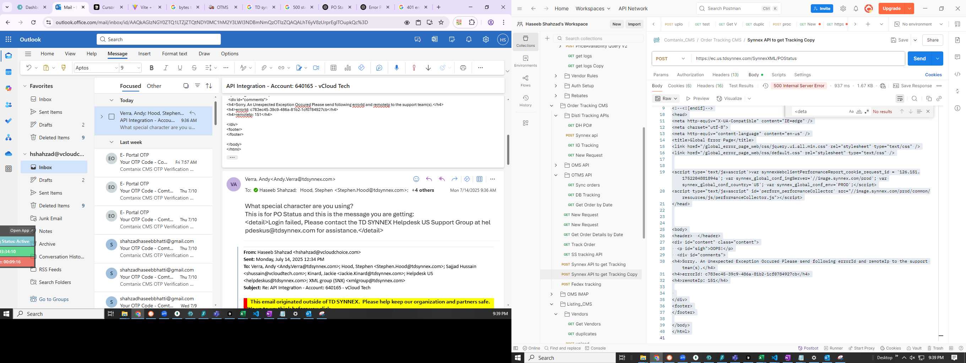The height and width of the screenshot is (363, 966).
Task: Click the Import button in Postman
Action: [634, 24]
